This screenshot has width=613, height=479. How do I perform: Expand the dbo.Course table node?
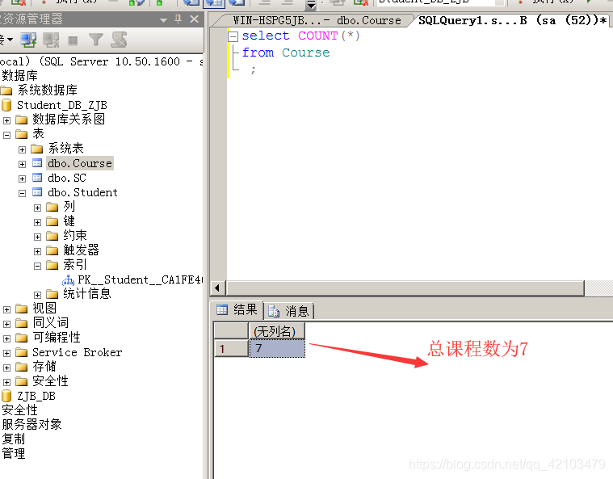(23, 164)
